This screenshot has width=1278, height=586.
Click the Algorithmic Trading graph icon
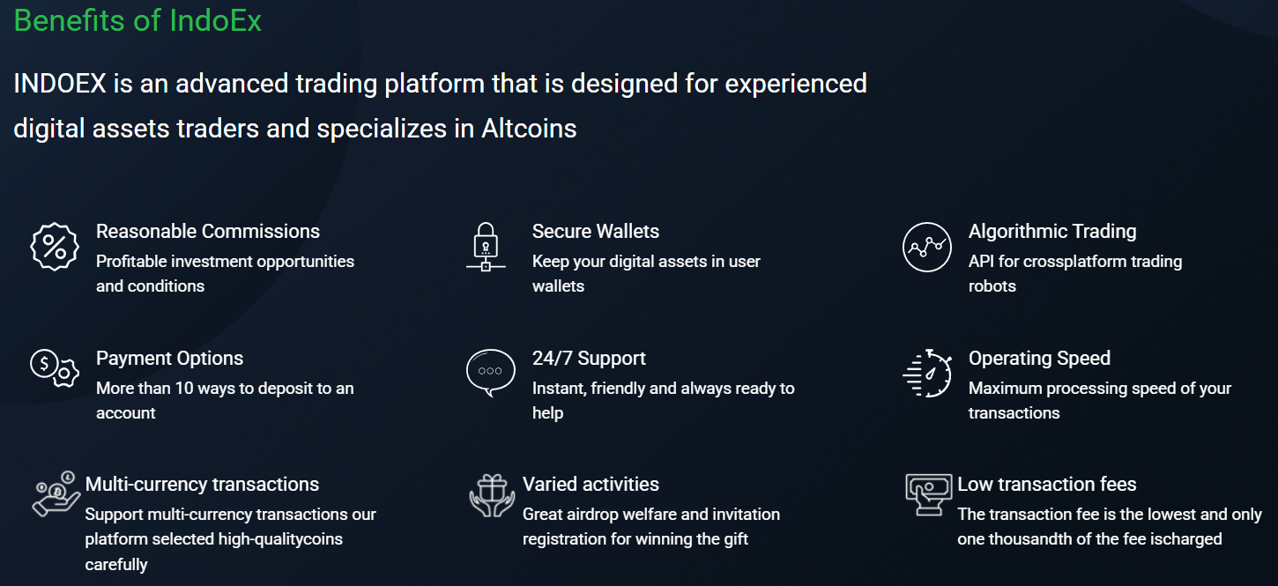(x=927, y=247)
